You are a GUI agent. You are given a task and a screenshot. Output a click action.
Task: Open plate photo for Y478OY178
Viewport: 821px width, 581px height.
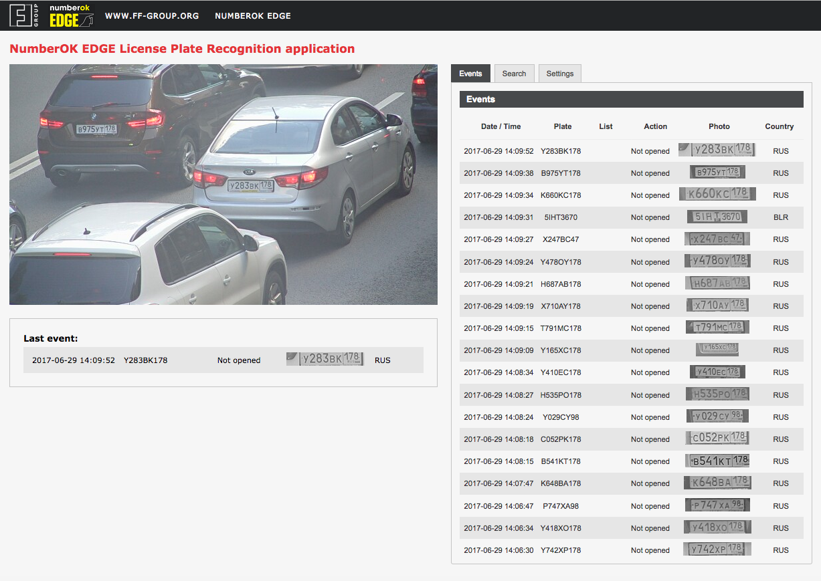point(717,261)
